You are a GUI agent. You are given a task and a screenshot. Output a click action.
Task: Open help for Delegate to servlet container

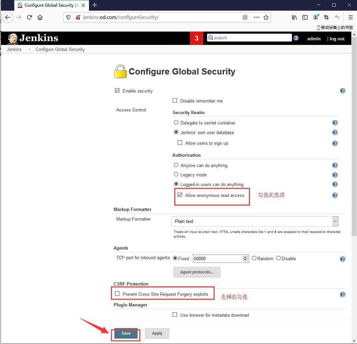click(x=335, y=123)
